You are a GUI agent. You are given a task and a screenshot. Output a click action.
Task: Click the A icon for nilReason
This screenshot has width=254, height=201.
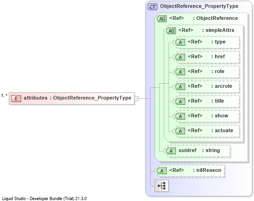[162, 171]
